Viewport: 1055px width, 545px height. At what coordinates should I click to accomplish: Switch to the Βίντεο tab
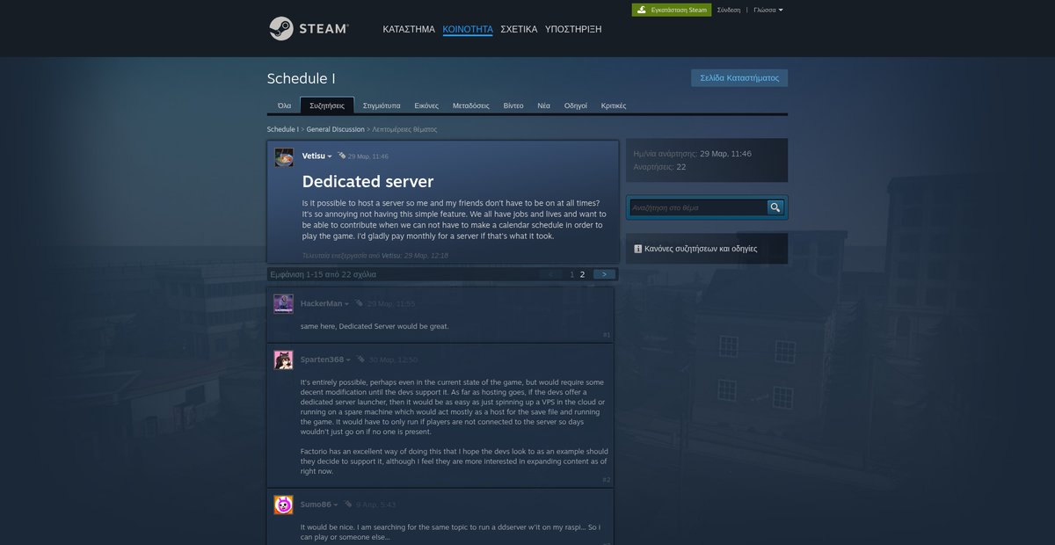click(x=513, y=105)
